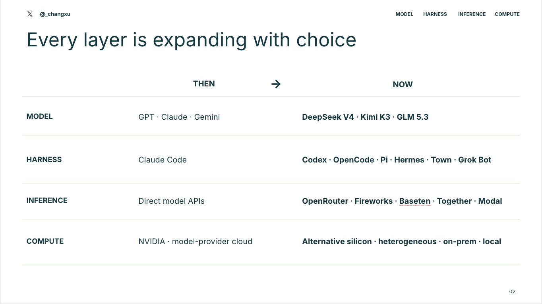The height and width of the screenshot is (304, 542).
Task: Click the text 'Grok Bot'
Action: click(x=475, y=160)
